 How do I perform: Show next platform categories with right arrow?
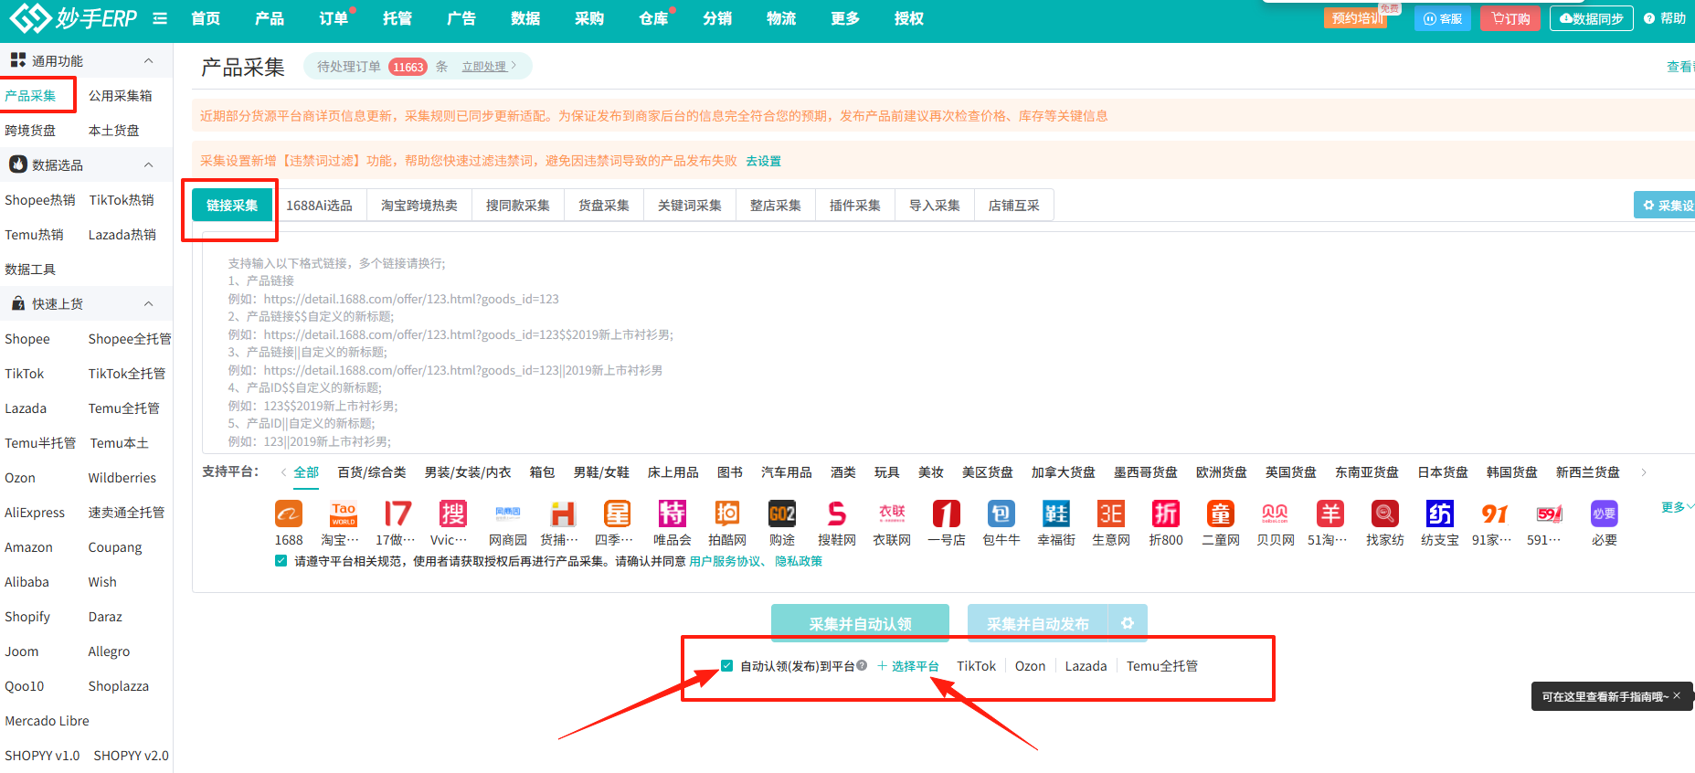click(x=1644, y=472)
